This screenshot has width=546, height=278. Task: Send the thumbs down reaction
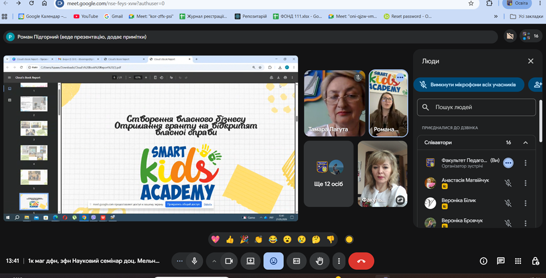point(331,239)
